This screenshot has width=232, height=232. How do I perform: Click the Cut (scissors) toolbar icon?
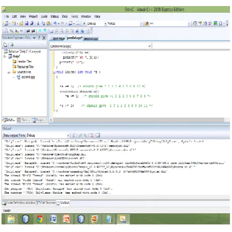point(38,23)
